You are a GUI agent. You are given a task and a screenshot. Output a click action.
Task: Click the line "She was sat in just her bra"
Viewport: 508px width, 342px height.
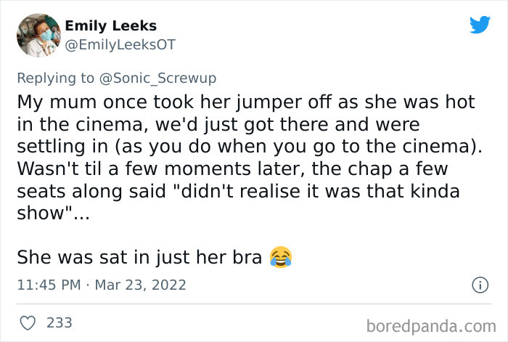pyautogui.click(x=138, y=257)
